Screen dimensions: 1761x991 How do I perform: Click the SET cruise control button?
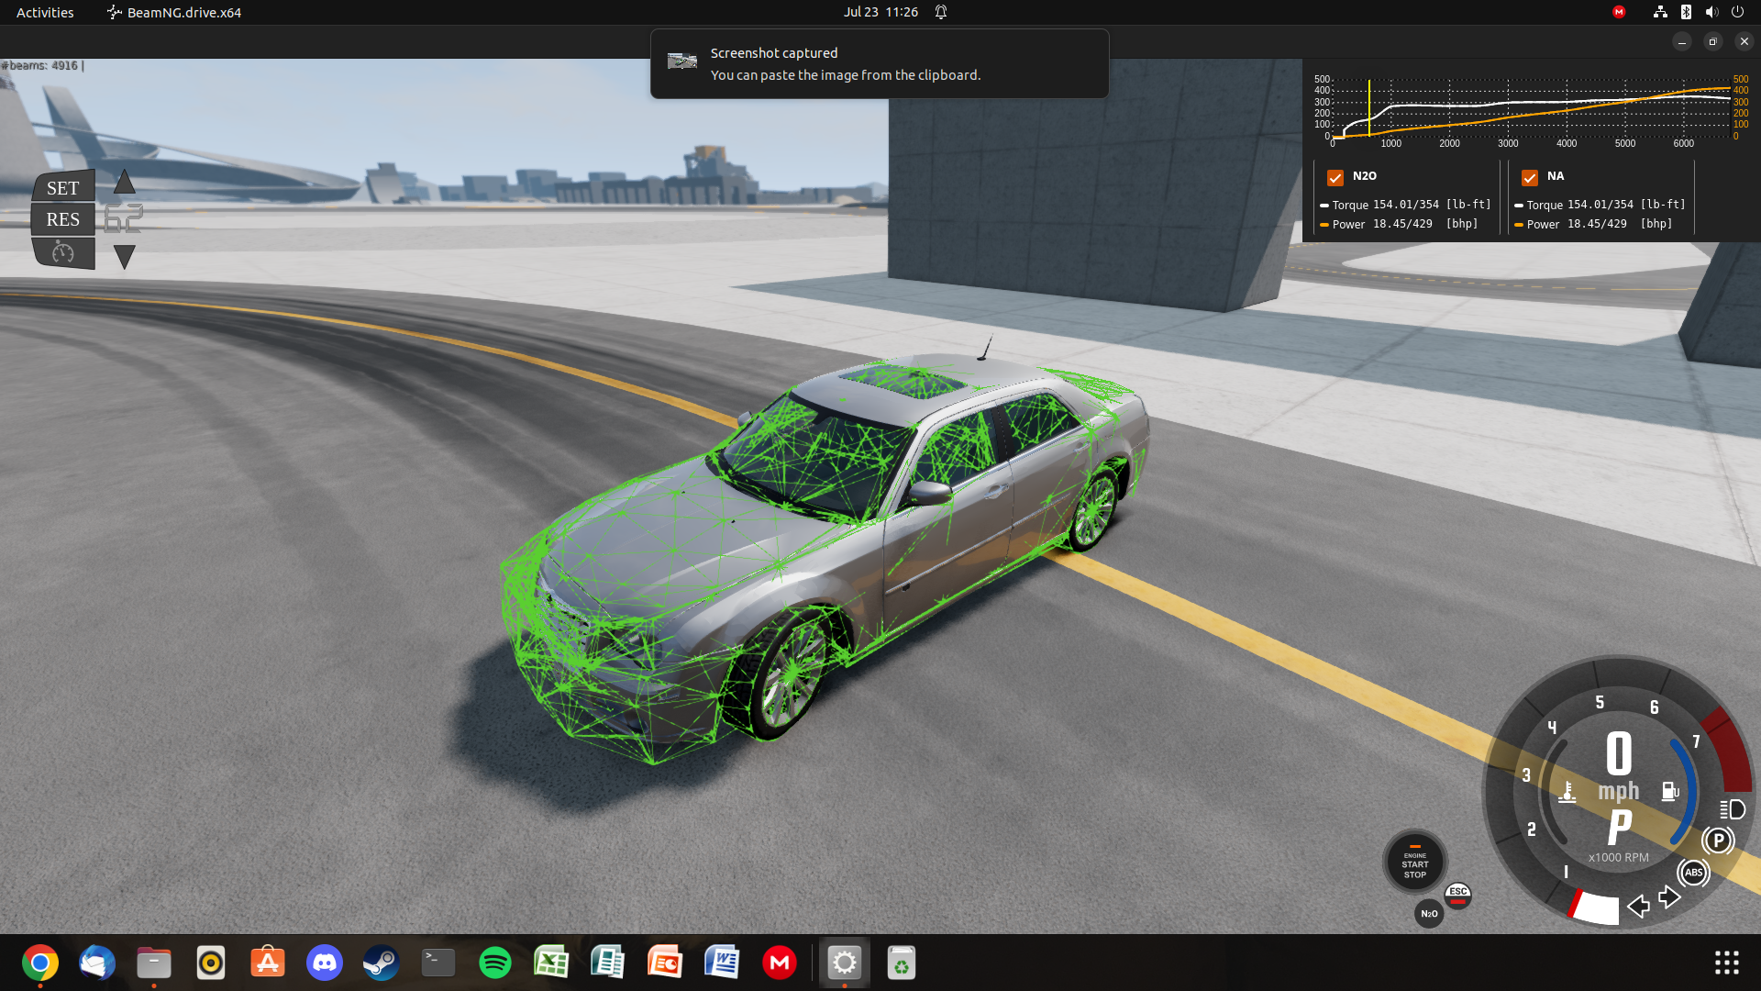[63, 188]
